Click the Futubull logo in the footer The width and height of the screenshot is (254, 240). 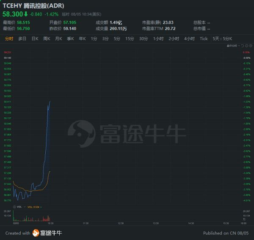coord(36,233)
